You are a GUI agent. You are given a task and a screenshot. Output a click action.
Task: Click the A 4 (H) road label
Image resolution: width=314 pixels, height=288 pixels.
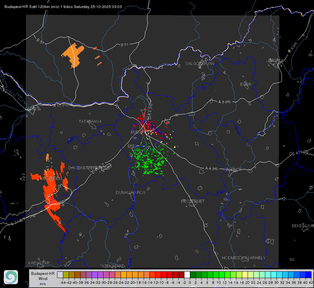(211, 169)
